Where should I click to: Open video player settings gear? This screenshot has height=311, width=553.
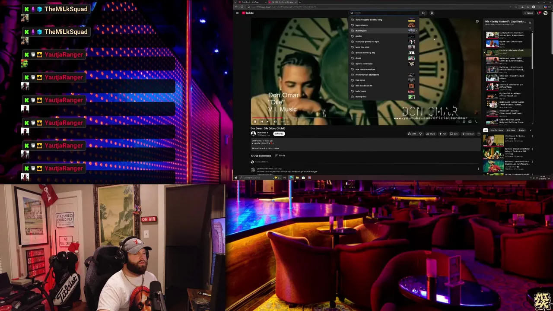[464, 122]
